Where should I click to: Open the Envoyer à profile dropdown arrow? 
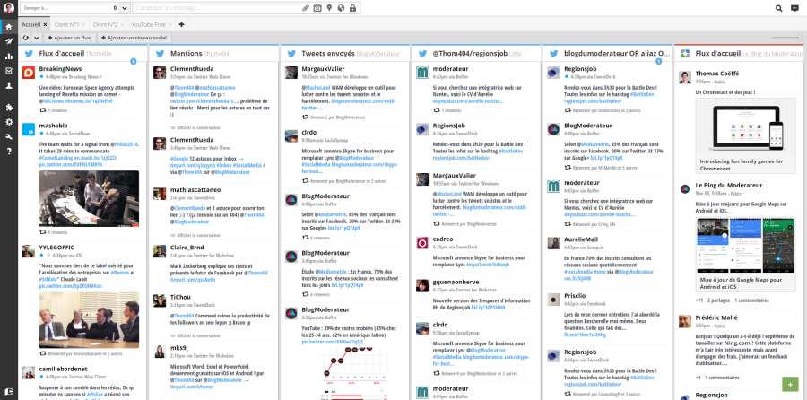click(x=125, y=8)
